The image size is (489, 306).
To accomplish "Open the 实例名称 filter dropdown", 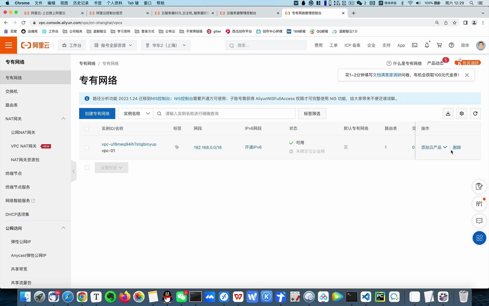I will pos(136,114).
